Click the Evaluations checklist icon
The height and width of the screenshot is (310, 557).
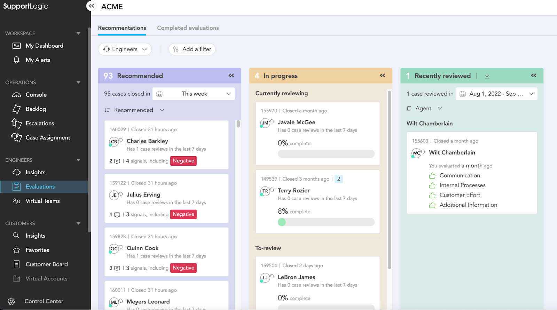(x=16, y=186)
